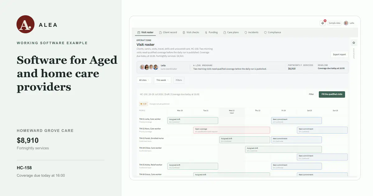
Task: Open the Care plans tab
Action: (x=231, y=32)
